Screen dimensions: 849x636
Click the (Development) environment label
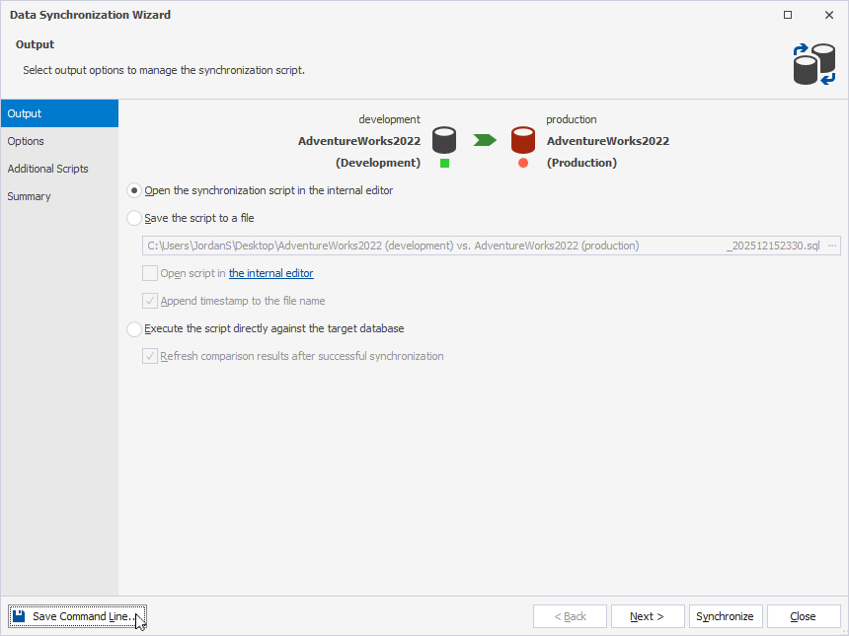378,163
